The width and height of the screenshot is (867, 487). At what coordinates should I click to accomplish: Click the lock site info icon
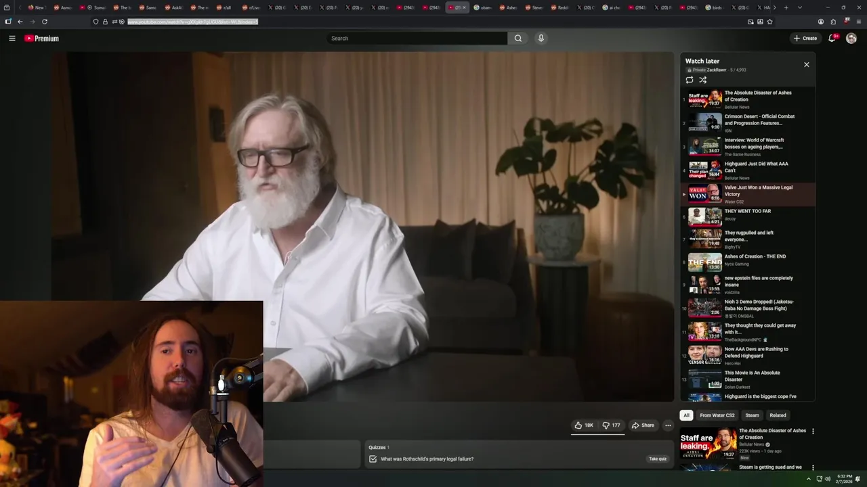click(105, 22)
